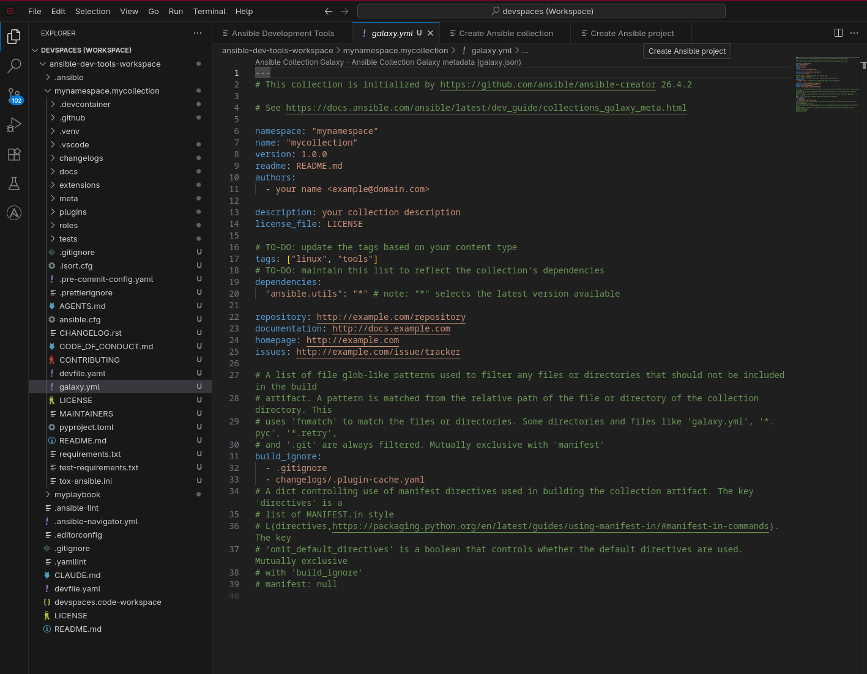Open the Terminal menu
The image size is (867, 674).
(x=209, y=11)
